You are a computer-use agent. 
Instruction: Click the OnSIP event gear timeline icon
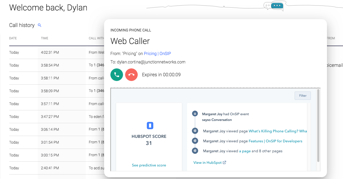coord(195,114)
